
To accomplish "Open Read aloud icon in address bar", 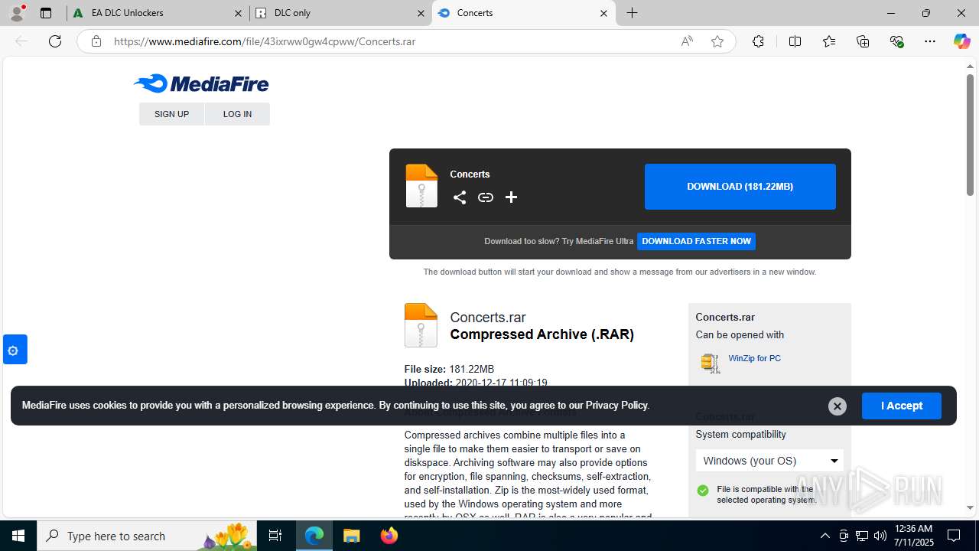I will [687, 41].
